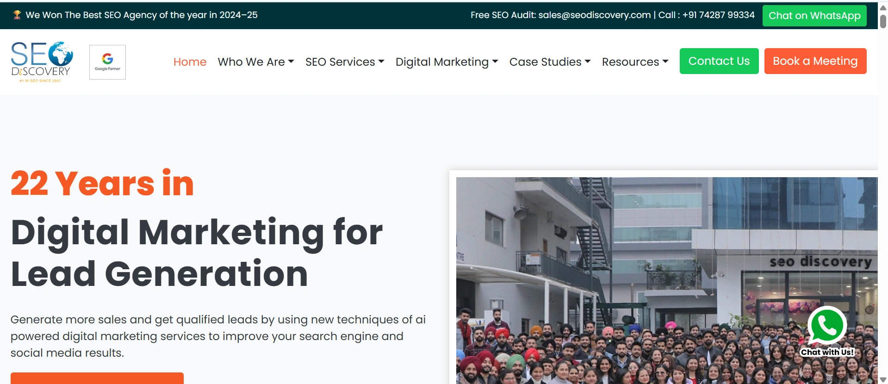Click the Chat on WhatsApp button
Screen dimensions: 888x384
click(x=814, y=16)
